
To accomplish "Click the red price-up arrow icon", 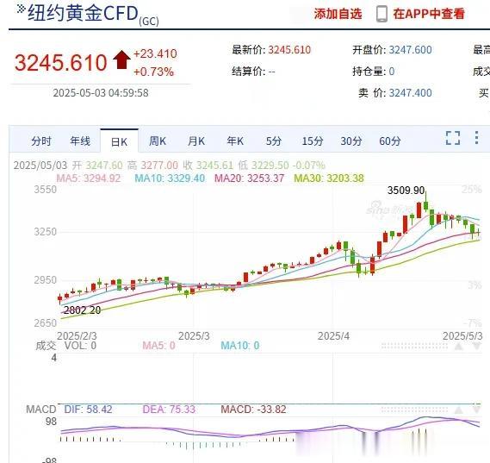I will [x=121, y=59].
